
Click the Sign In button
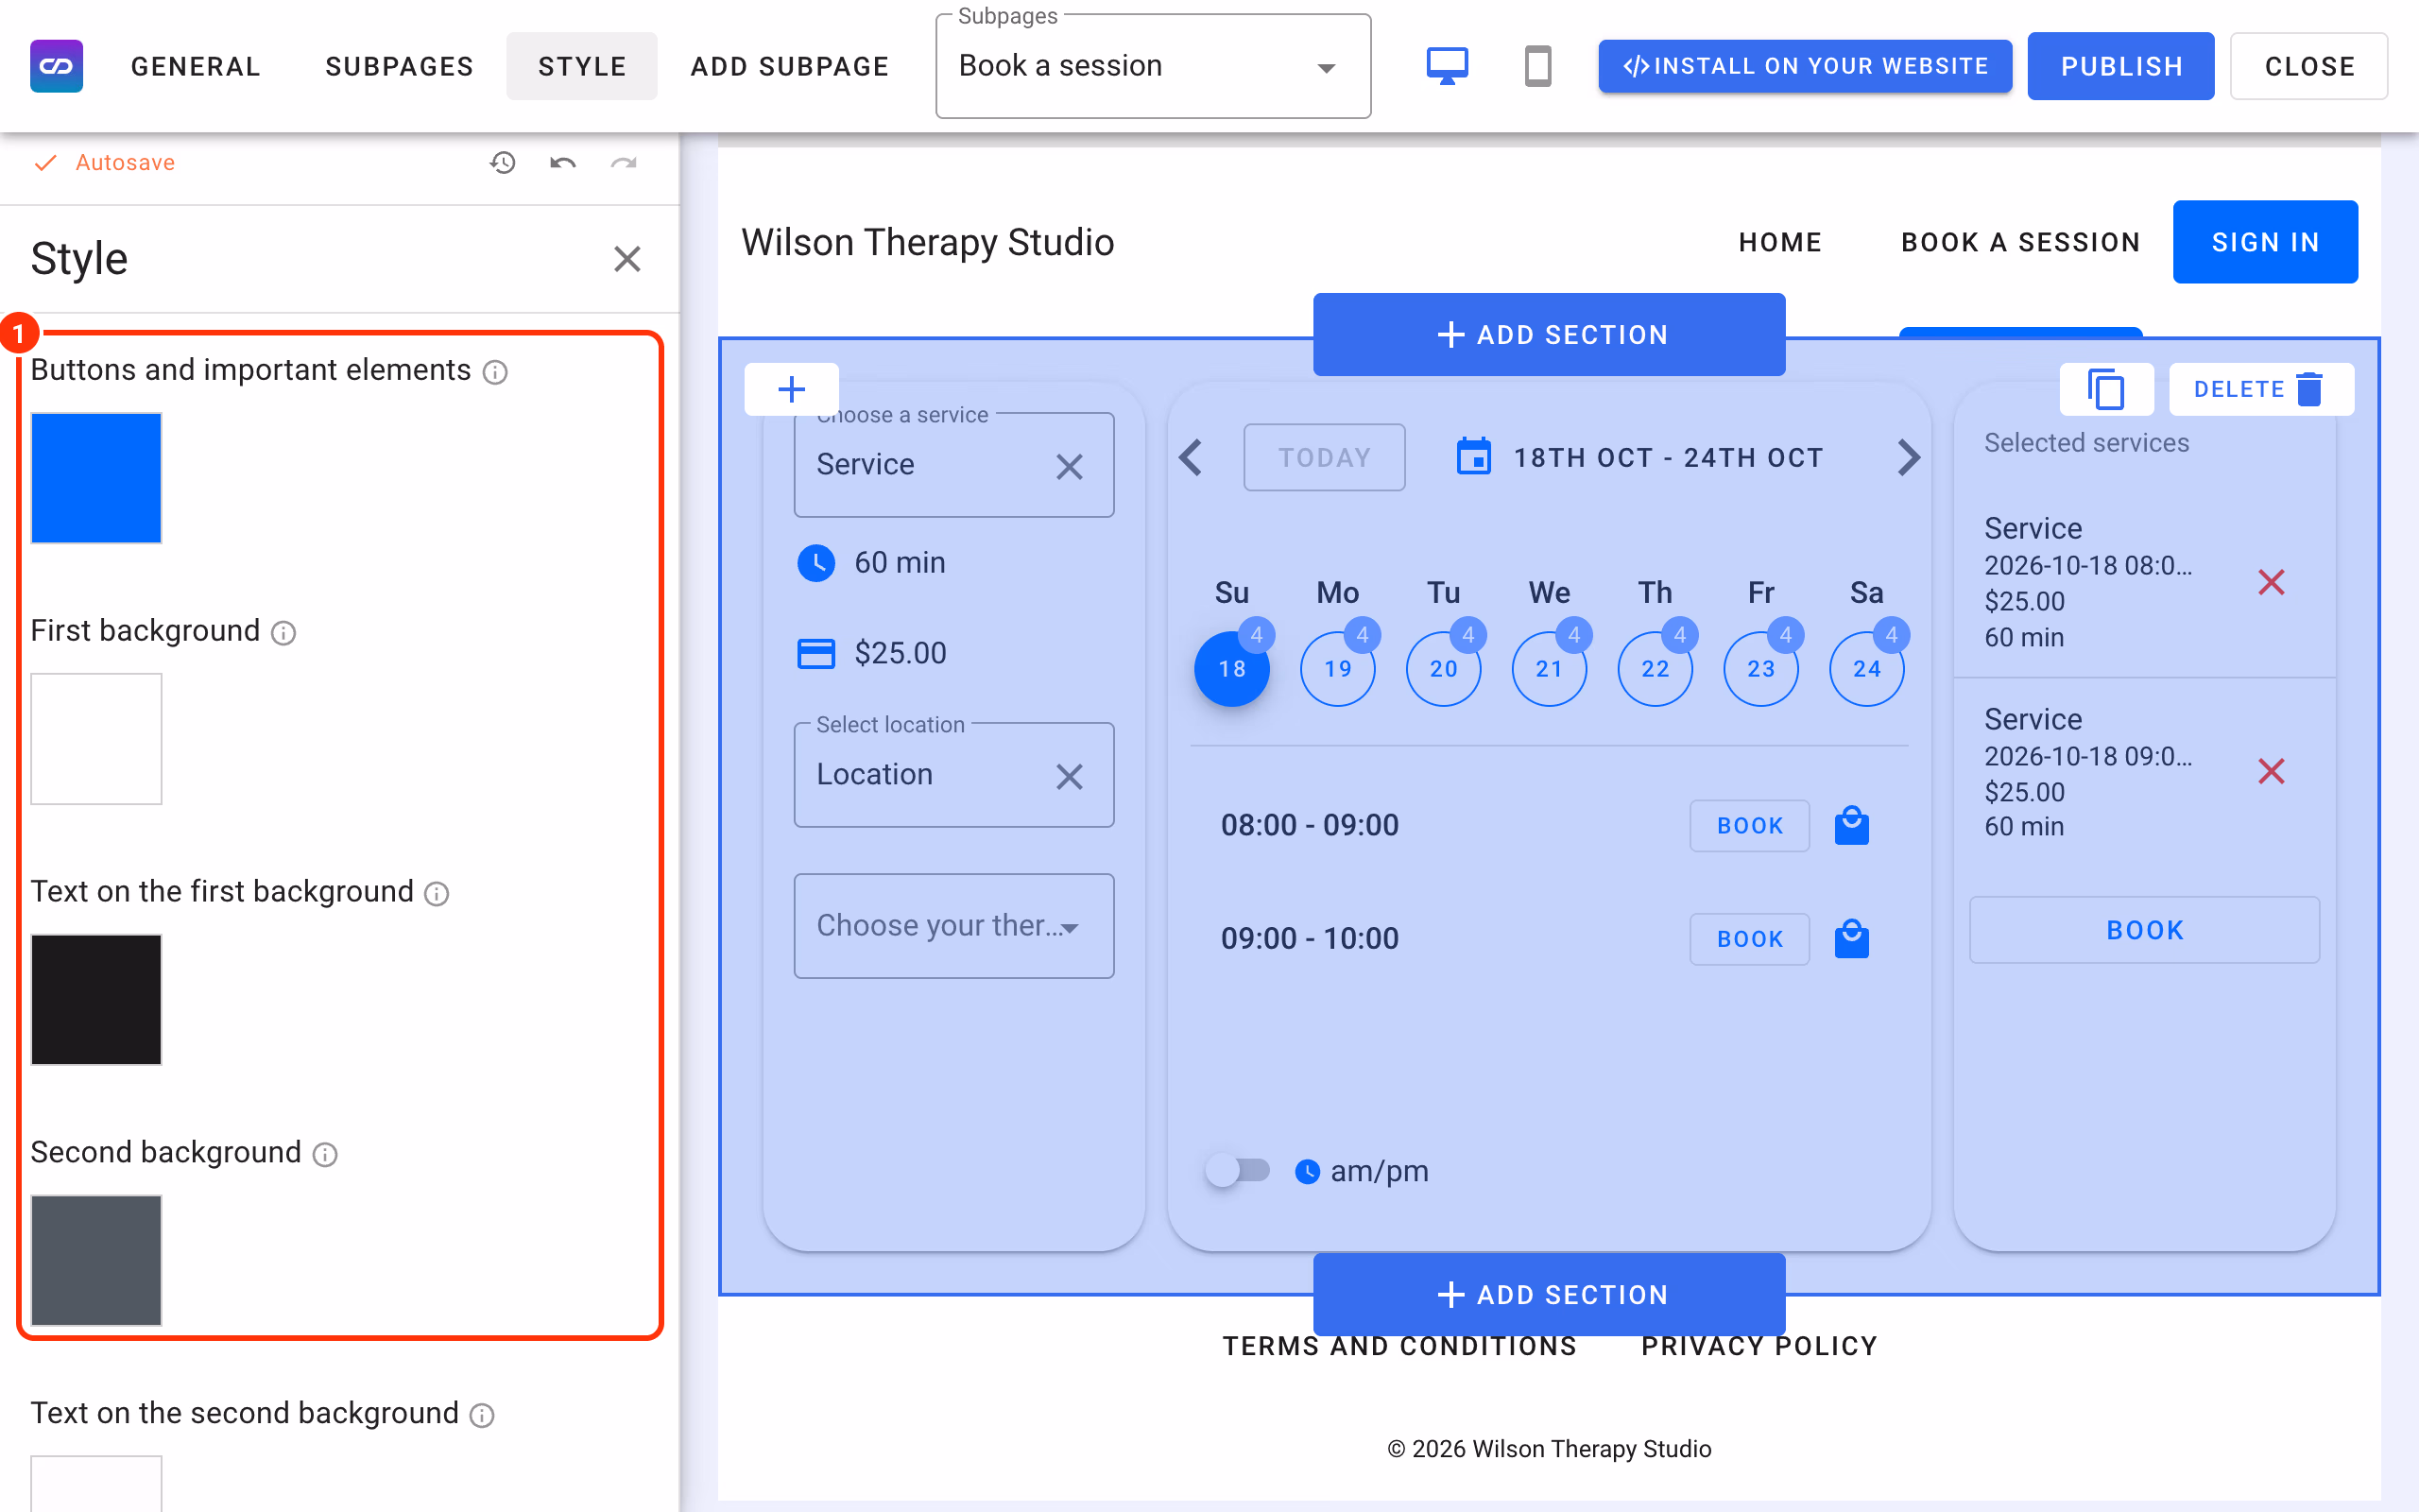[x=2265, y=242]
